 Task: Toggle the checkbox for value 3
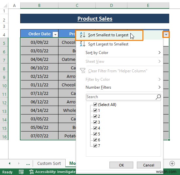(x=95, y=122)
